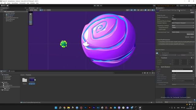Image resolution: width=196 pixels, height=110 pixels.
Task: Open File Explorer from the taskbar
Action: [x=69, y=108]
